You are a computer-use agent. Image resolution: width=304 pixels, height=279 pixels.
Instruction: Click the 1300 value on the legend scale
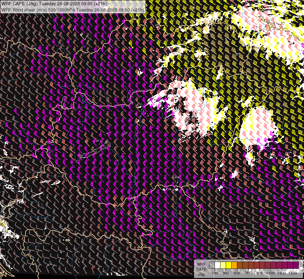(282, 273)
